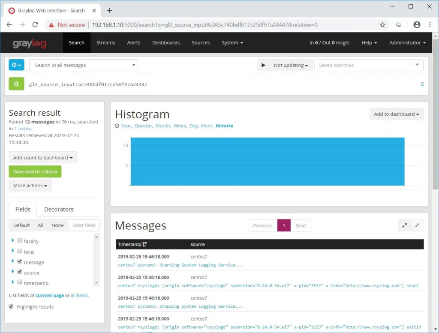Open browser cast/media icon

(399, 24)
